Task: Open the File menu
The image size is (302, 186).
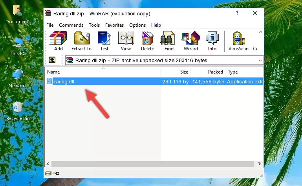Action: click(x=50, y=25)
